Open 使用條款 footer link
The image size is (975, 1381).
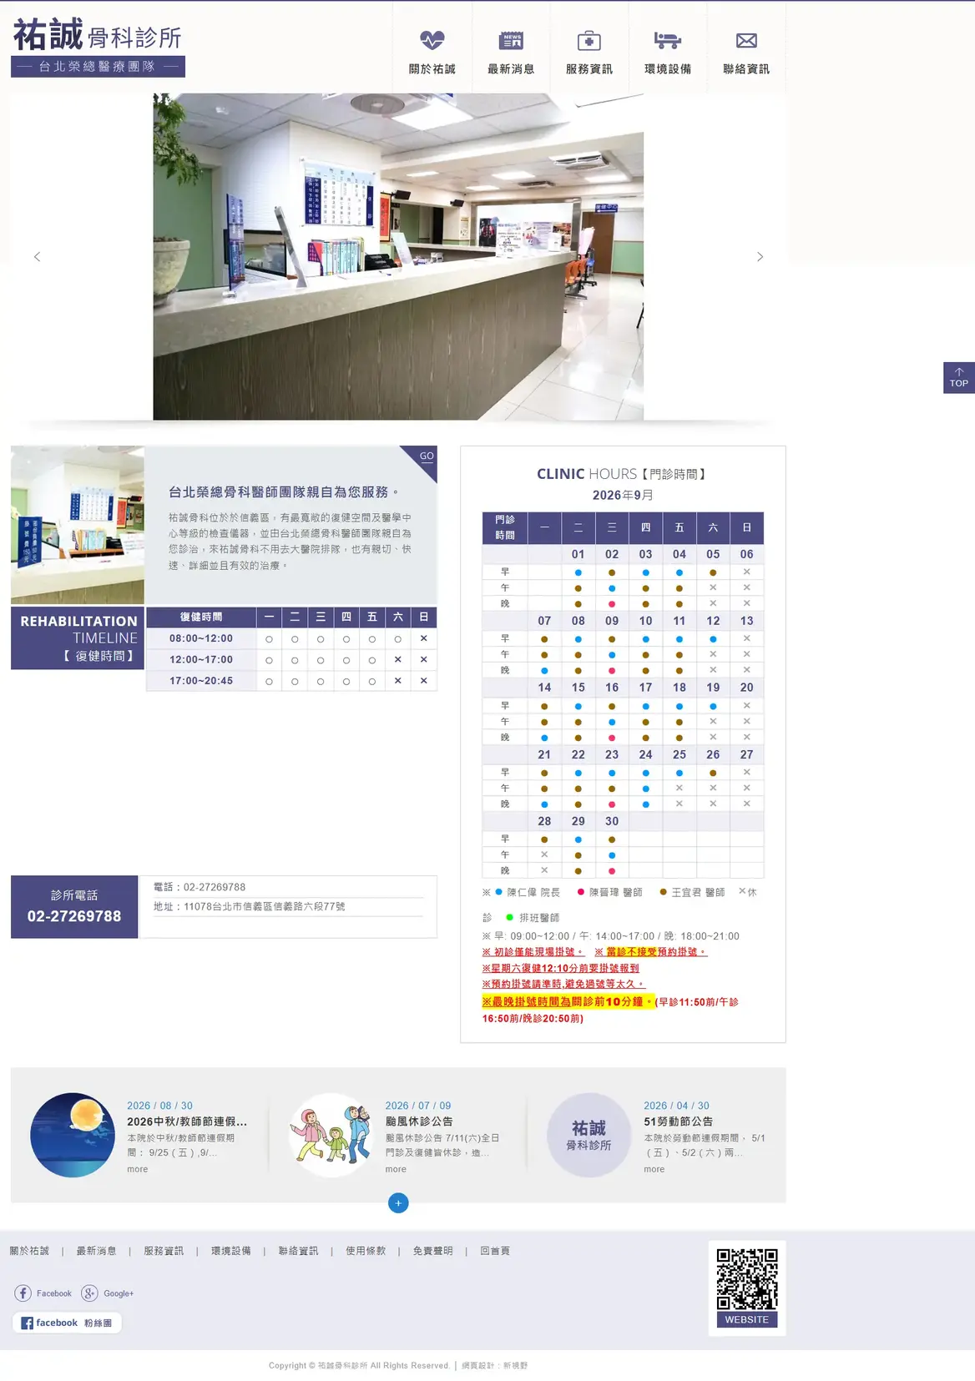click(x=366, y=1251)
